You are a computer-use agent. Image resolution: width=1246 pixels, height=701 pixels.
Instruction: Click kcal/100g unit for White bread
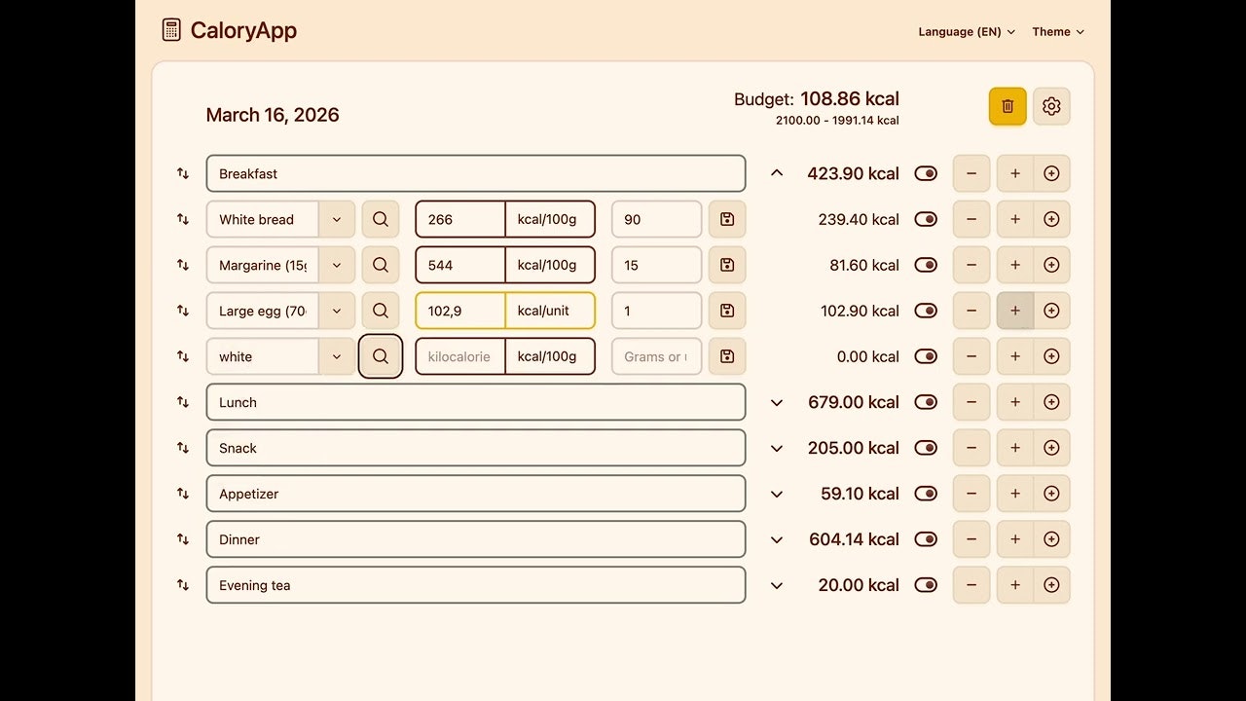click(x=550, y=219)
